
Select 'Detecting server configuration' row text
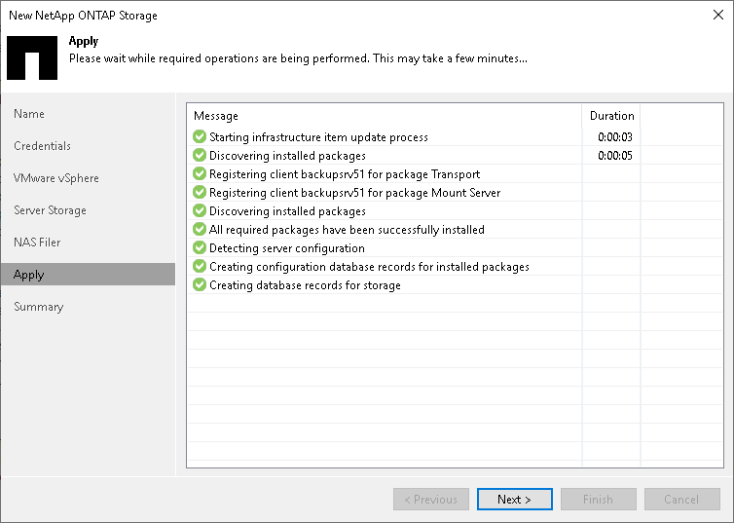coord(287,248)
